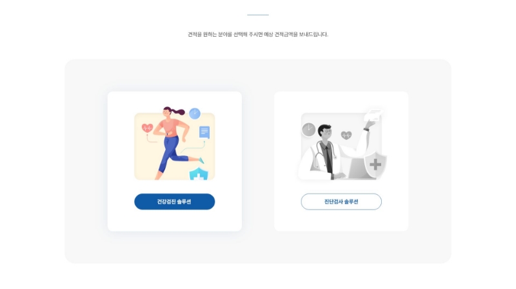Image resolution: width=516 pixels, height=289 pixels.
Task: Click the running woman illustration
Action: point(174,143)
